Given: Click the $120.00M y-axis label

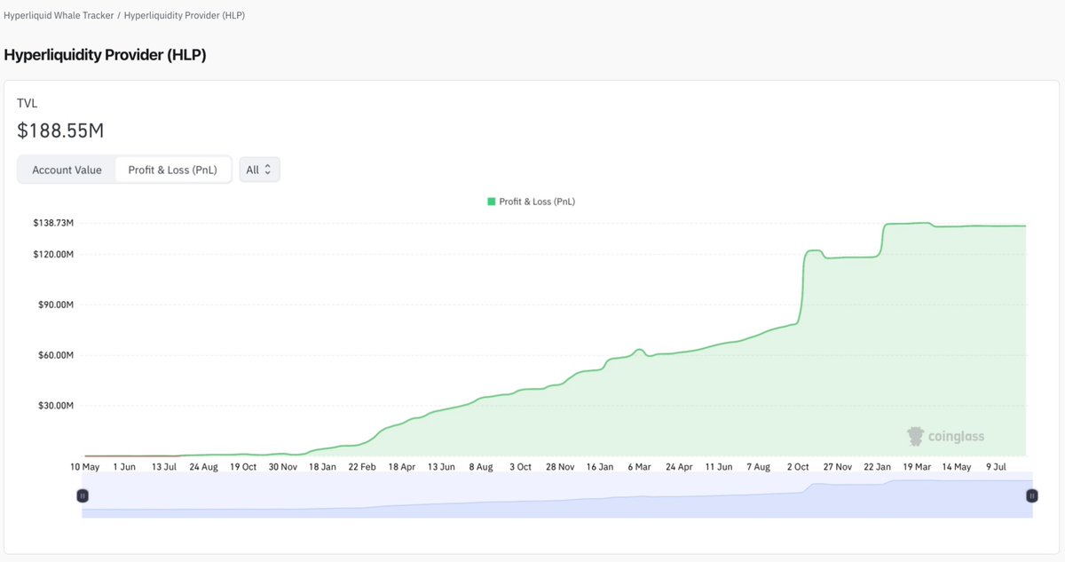Looking at the screenshot, I should (53, 255).
